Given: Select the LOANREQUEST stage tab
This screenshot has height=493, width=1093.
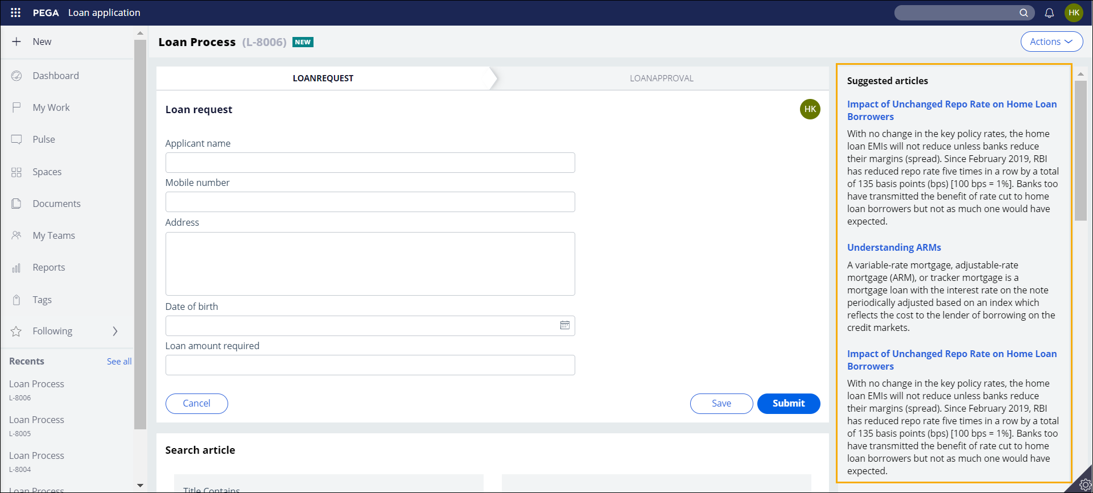Looking at the screenshot, I should tap(323, 78).
